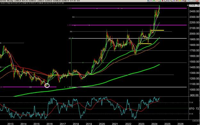The height and width of the screenshot is (125, 200).
Task: Click the 2014 year label on time axis
Action: click(x=23, y=124)
